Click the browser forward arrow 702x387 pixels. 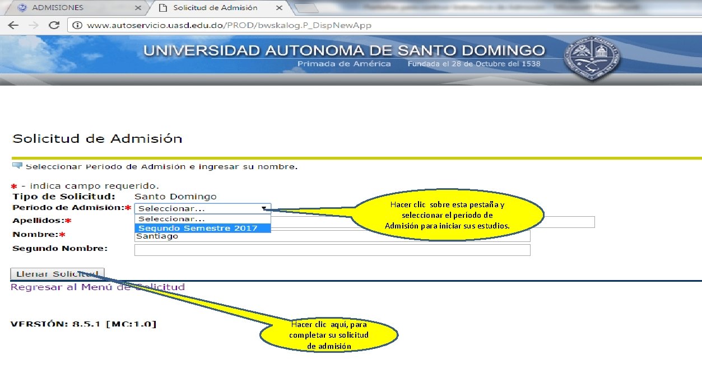pos(33,25)
